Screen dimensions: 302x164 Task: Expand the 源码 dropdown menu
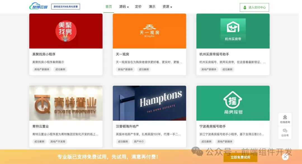pos(123,7)
